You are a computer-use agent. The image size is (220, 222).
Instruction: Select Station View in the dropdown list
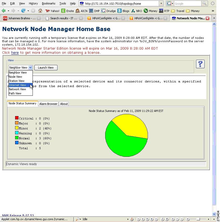21,81
